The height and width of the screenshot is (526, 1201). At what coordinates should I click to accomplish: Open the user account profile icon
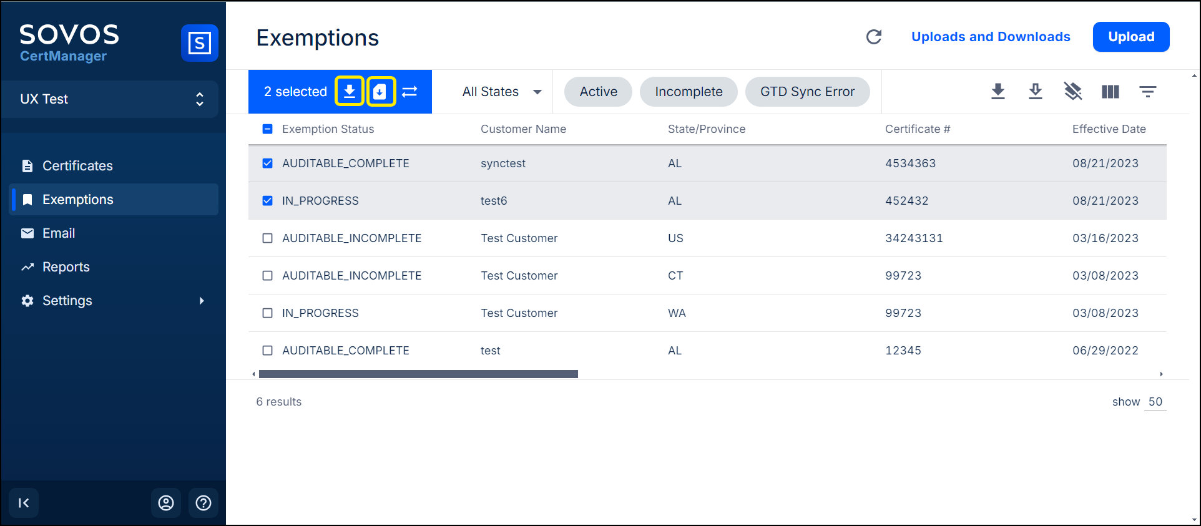(x=166, y=503)
